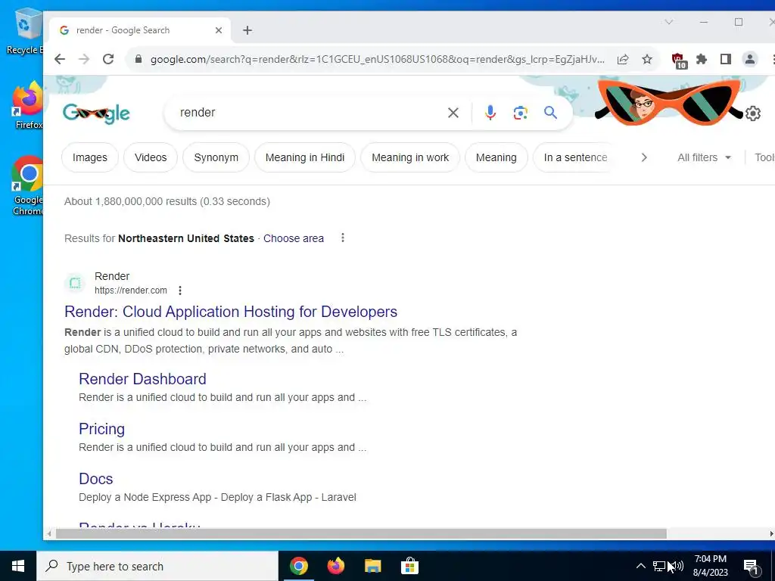The width and height of the screenshot is (775, 581).
Task: Click the browser forward arrow
Action: 84,59
